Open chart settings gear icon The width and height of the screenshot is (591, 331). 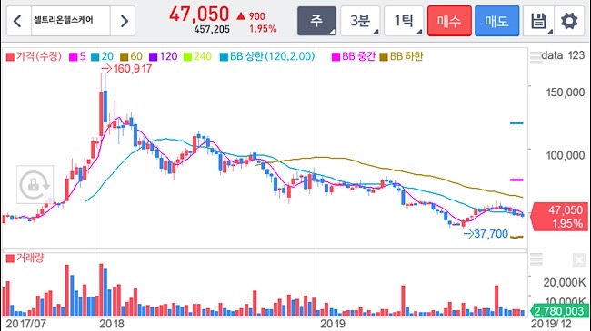pos(569,21)
